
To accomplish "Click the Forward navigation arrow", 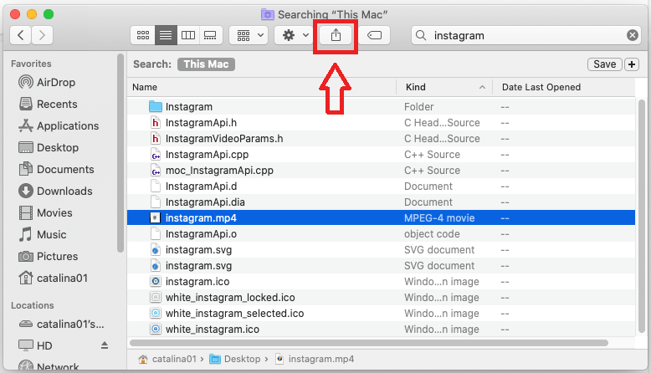I will click(42, 35).
